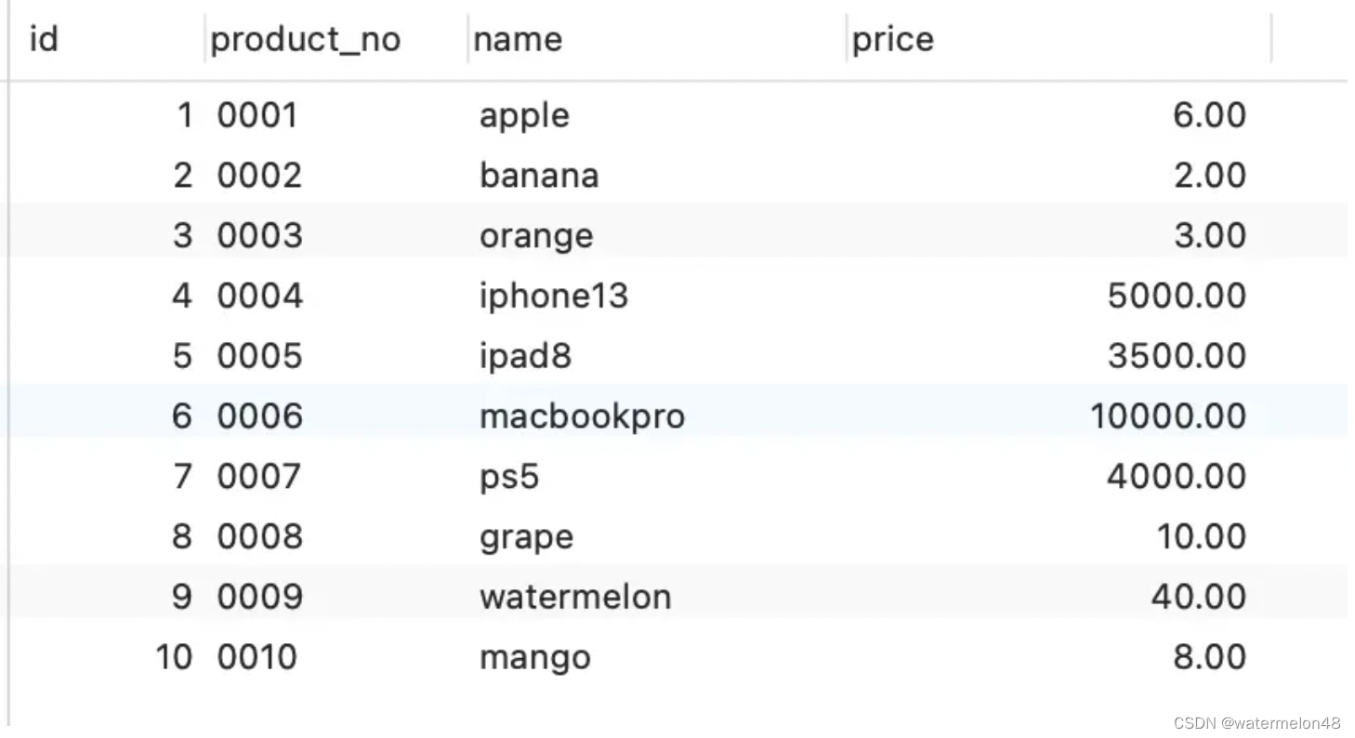This screenshot has width=1355, height=738.
Task: Click the 3500.00 price cell
Action: [x=1177, y=356]
